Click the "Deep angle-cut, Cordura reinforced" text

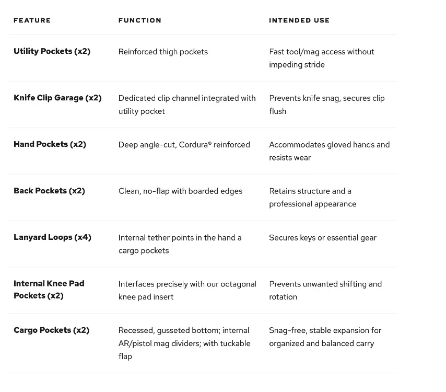point(184,145)
